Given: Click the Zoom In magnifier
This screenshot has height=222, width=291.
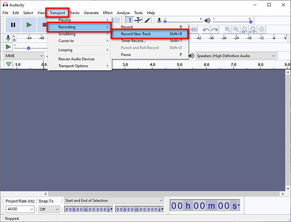Looking at the screenshot, I should click(228, 29).
